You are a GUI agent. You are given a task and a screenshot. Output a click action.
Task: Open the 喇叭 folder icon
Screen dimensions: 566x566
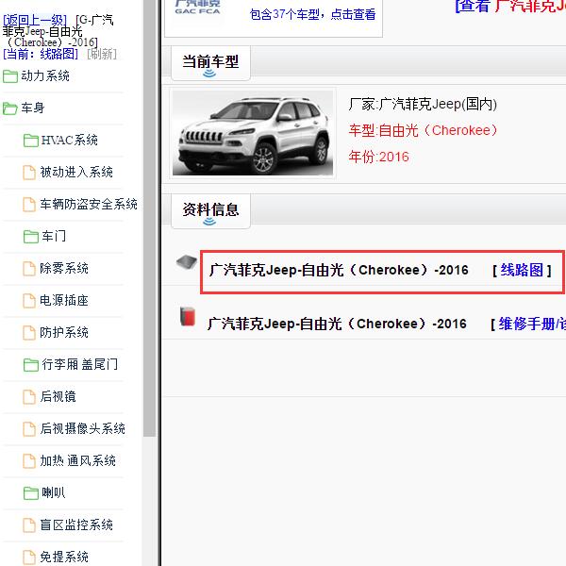[x=31, y=492]
